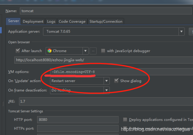Viewport: 193px width, 135px height.
Task: Click the VM options label
Action: pos(18,72)
